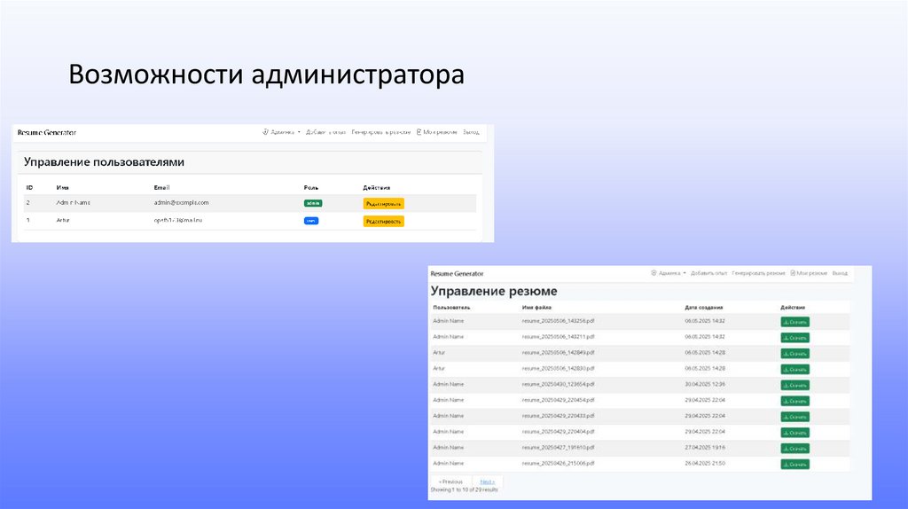908x509 pixels.
Task: Click Пользователь column header
Action: click(451, 308)
